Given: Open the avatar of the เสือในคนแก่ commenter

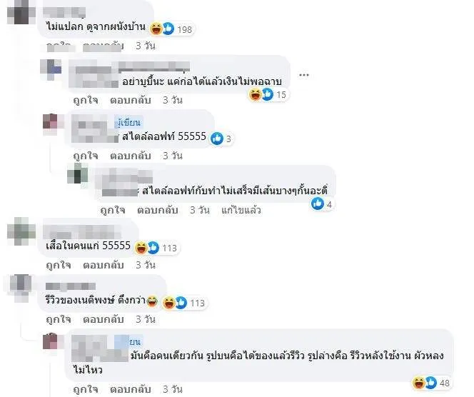Looking at the screenshot, I should pos(21,231).
